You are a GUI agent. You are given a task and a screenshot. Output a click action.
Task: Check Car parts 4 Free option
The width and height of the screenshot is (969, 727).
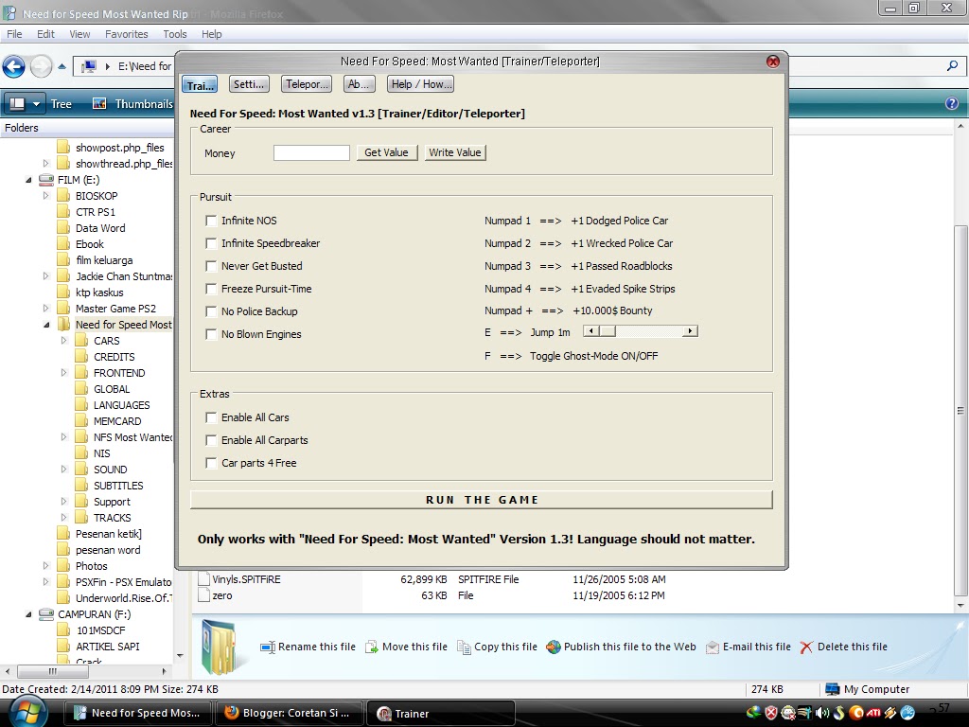(211, 463)
